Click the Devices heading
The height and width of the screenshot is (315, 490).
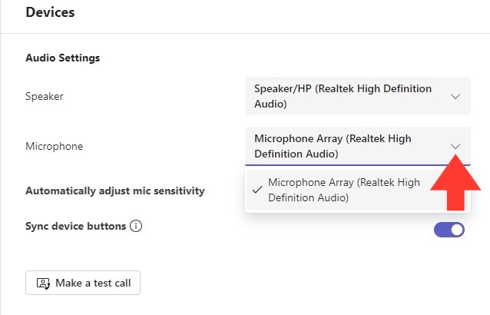(51, 12)
